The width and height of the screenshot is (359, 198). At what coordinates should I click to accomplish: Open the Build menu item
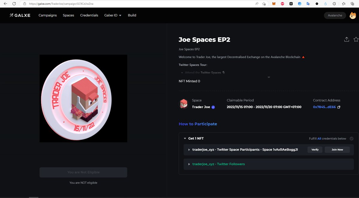pyautogui.click(x=132, y=15)
